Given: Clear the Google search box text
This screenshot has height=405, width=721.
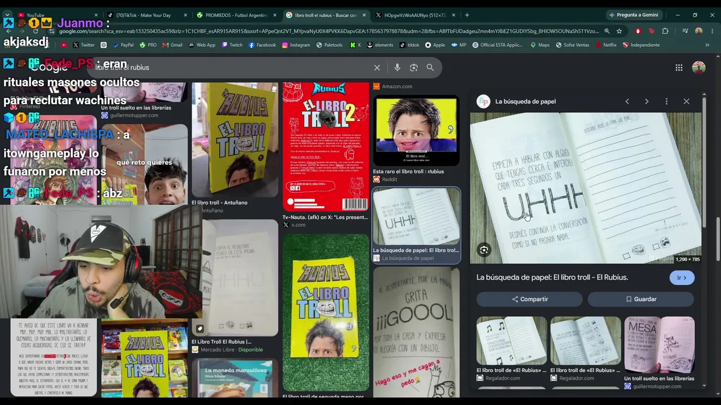Looking at the screenshot, I should click(x=377, y=67).
